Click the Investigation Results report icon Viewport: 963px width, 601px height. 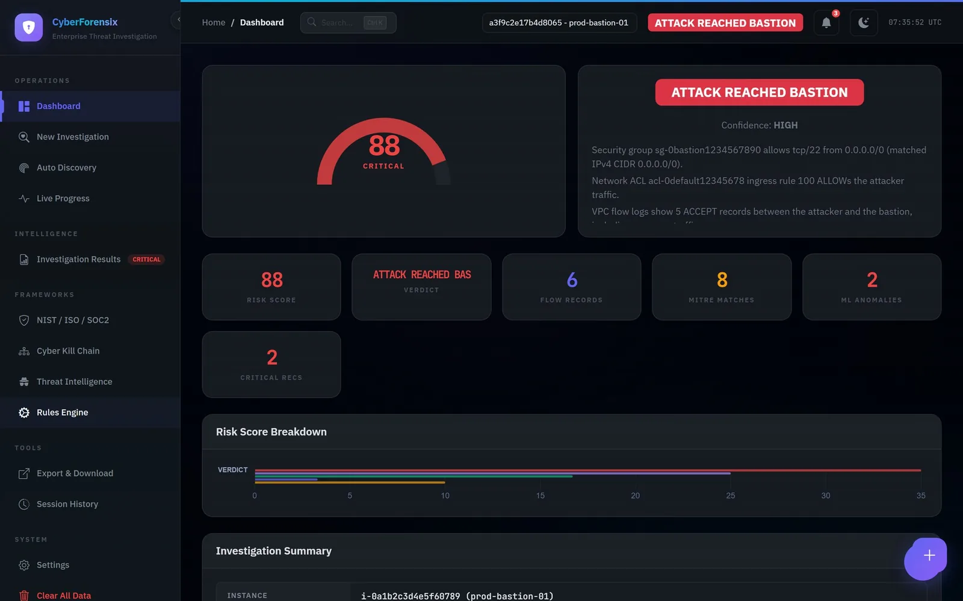[24, 260]
